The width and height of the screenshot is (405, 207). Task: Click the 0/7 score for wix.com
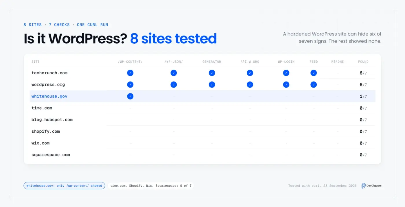click(x=363, y=143)
